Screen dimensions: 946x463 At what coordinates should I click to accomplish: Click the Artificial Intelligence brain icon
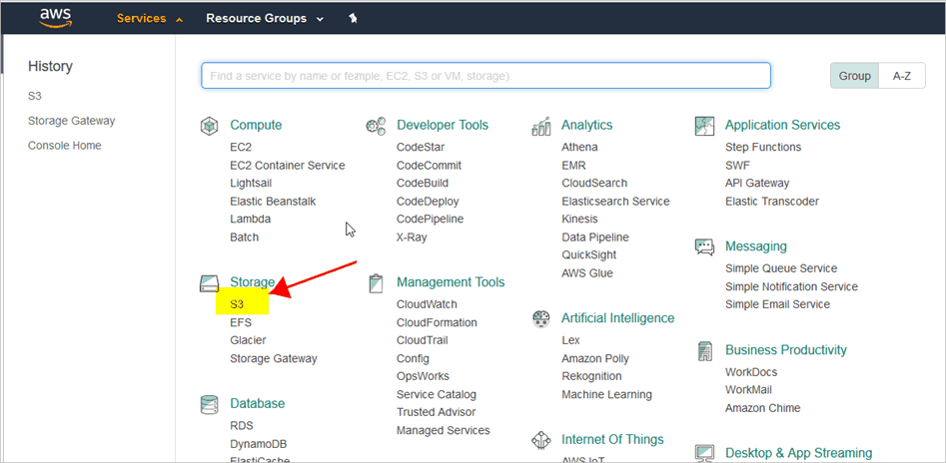pyautogui.click(x=540, y=318)
